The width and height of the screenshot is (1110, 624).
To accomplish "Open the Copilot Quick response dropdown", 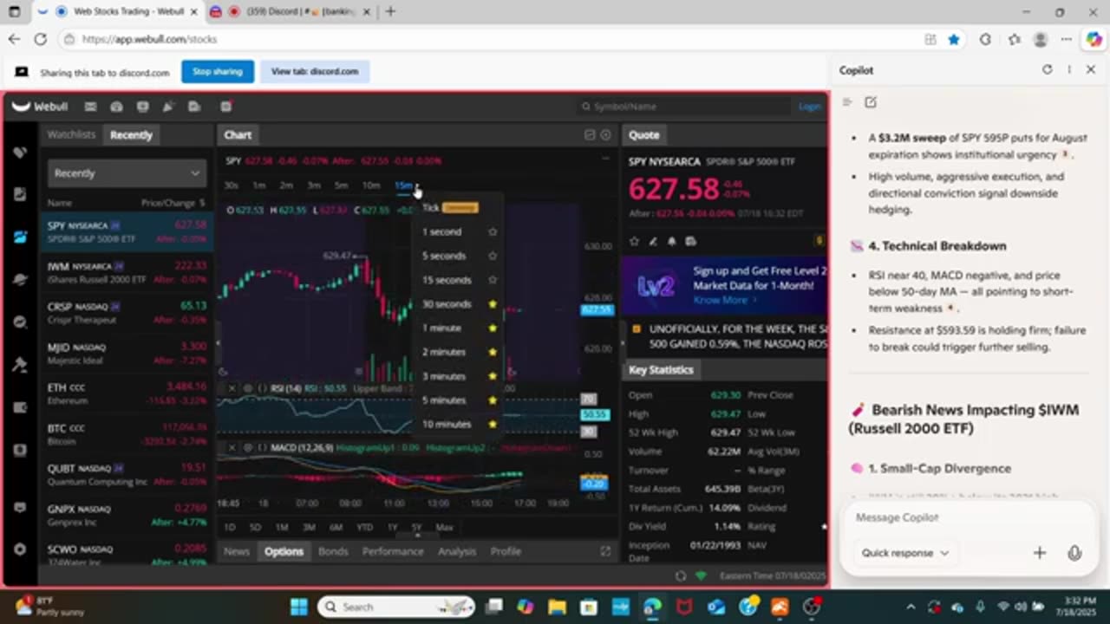I will click(904, 553).
